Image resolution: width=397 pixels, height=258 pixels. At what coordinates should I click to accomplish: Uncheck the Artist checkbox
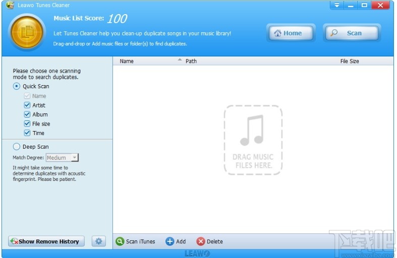27,105
